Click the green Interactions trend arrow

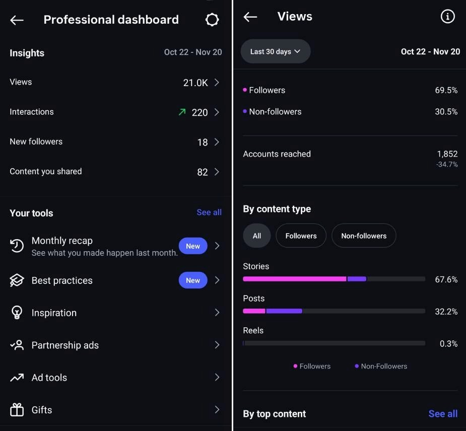click(182, 112)
